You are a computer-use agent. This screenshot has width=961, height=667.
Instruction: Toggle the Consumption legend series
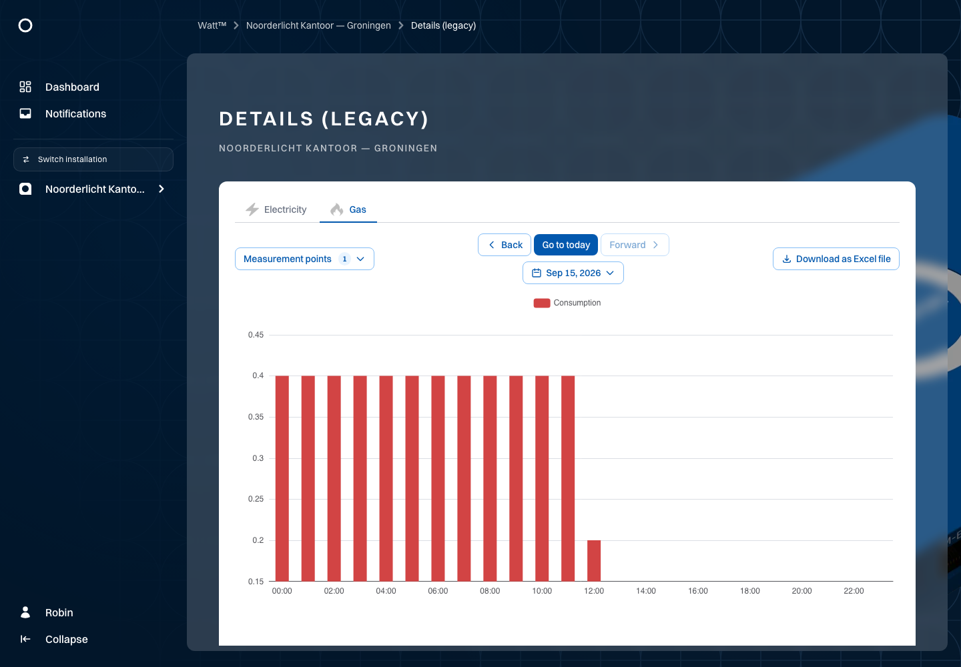click(x=567, y=303)
